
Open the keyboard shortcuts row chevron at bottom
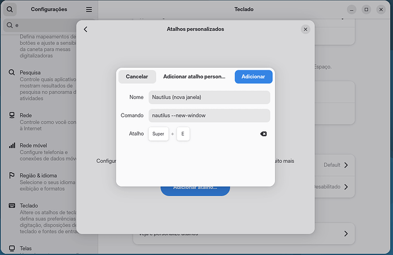point(346,234)
